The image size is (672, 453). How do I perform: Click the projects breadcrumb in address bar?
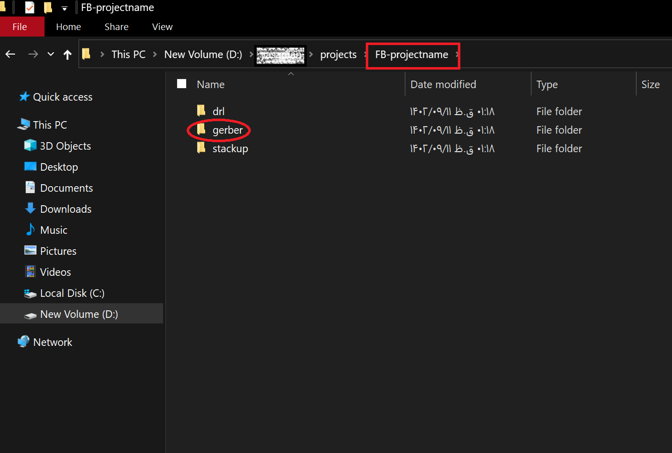tap(338, 55)
